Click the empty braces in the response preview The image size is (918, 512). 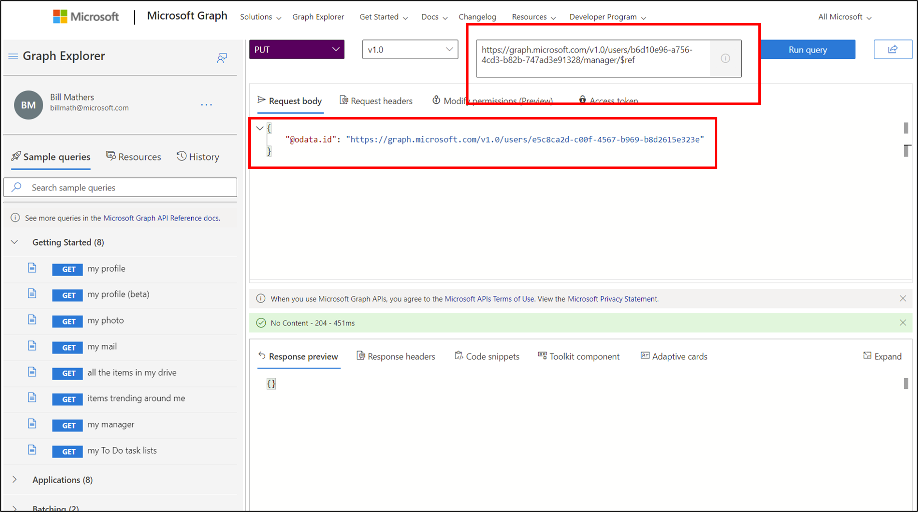click(x=271, y=383)
